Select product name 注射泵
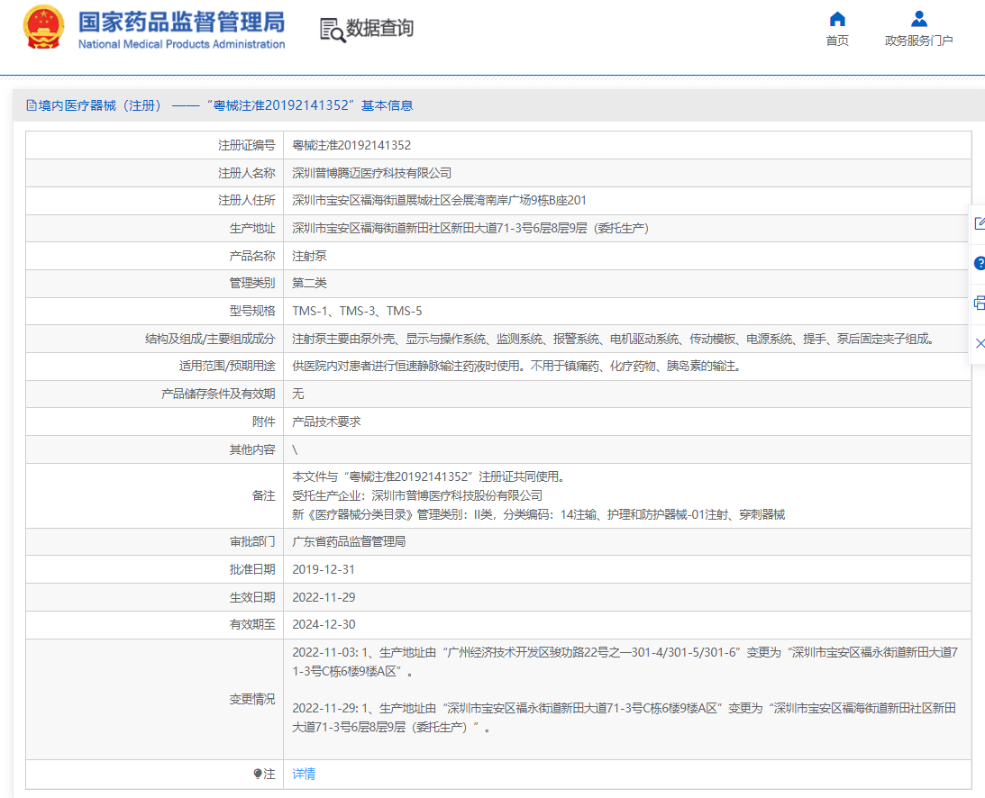The height and width of the screenshot is (798, 985). point(309,256)
